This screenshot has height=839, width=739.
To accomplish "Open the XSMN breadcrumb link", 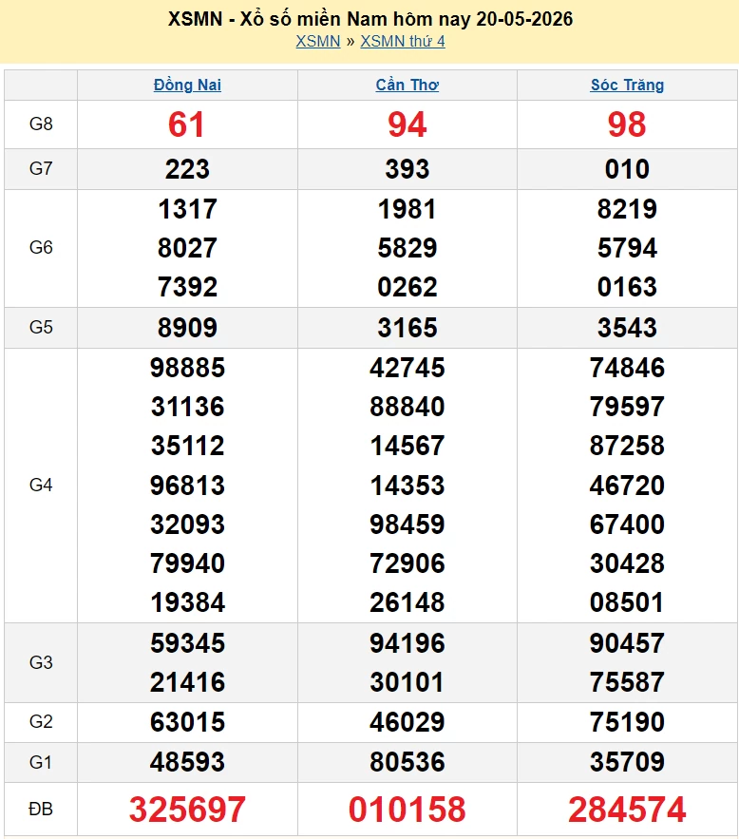I will pyautogui.click(x=318, y=41).
